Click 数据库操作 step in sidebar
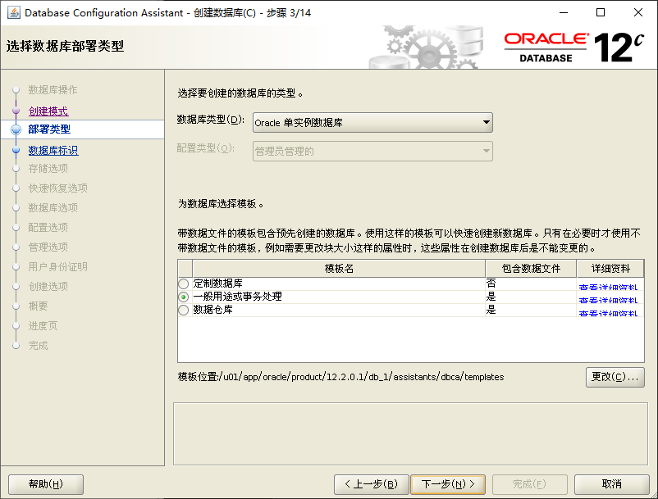The width and height of the screenshot is (658, 499). [53, 89]
